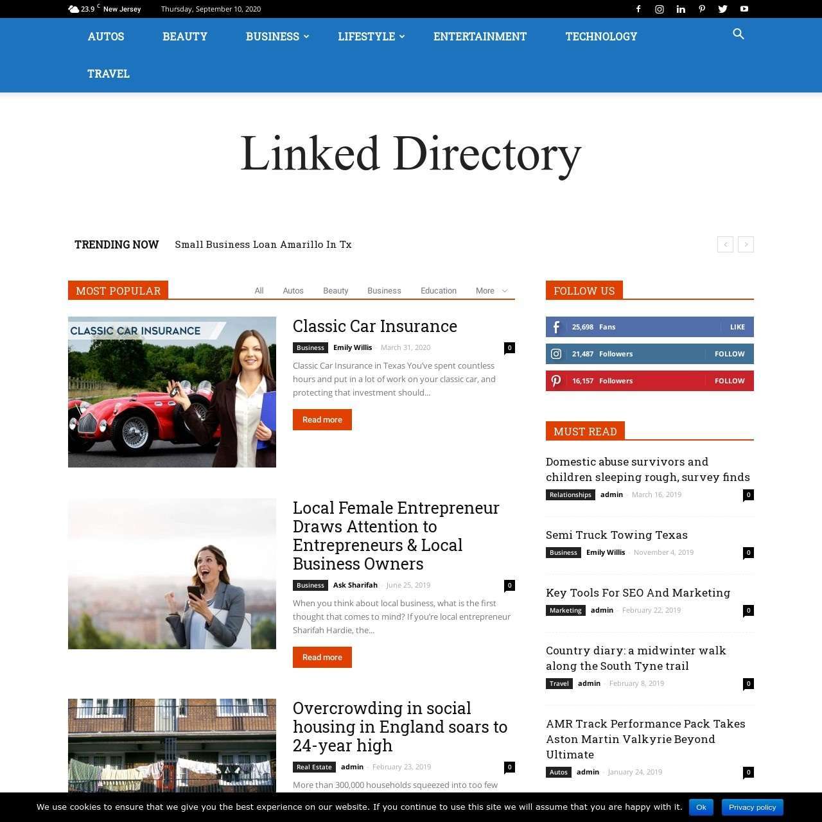Go to next trending item arrow
Viewport: 822px width, 822px height.
tap(746, 244)
